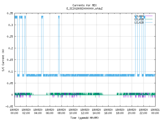
Task: Click the green LCL41B legend line
Action: coord(149,19)
